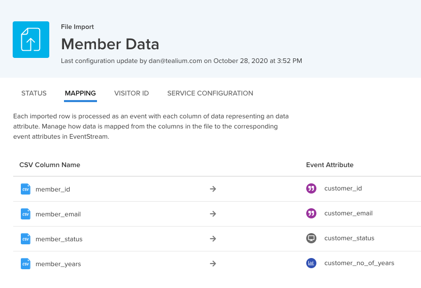The image size is (421, 288).
Task: Click the CSV icon beside member_years
Action: coord(25,264)
